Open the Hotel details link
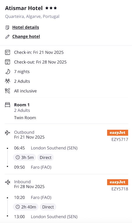The width and height of the screenshot is (132, 223). [x=26, y=27]
